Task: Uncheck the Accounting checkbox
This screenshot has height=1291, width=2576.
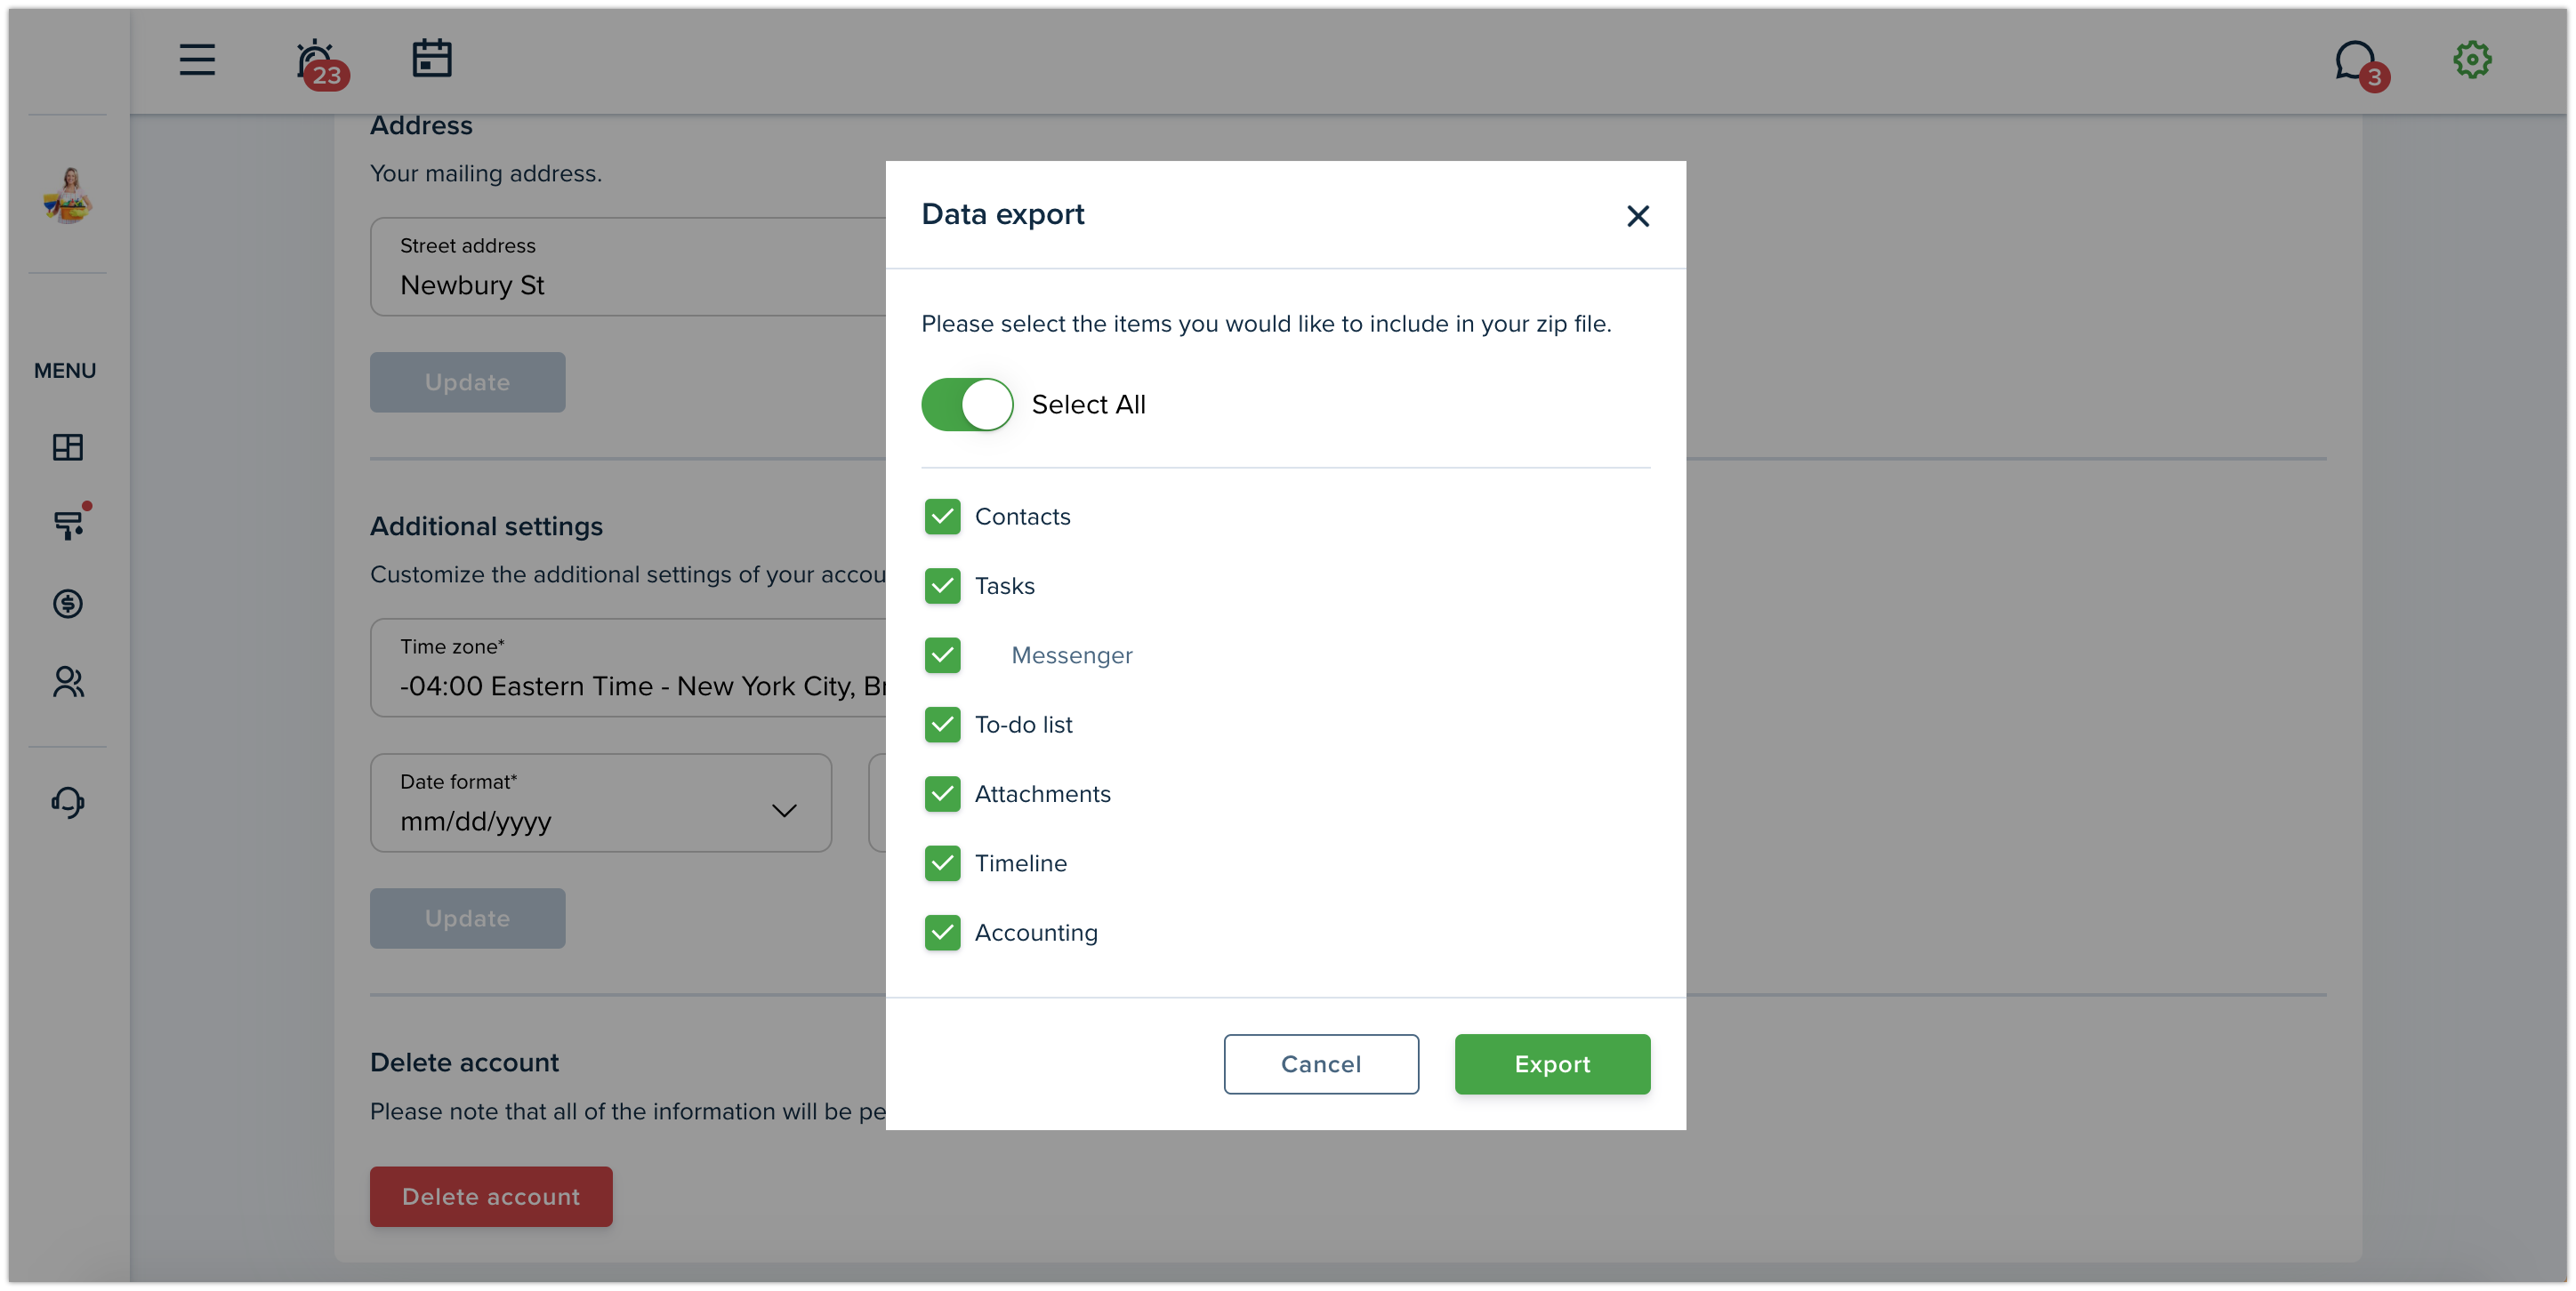Action: pyautogui.click(x=942, y=933)
